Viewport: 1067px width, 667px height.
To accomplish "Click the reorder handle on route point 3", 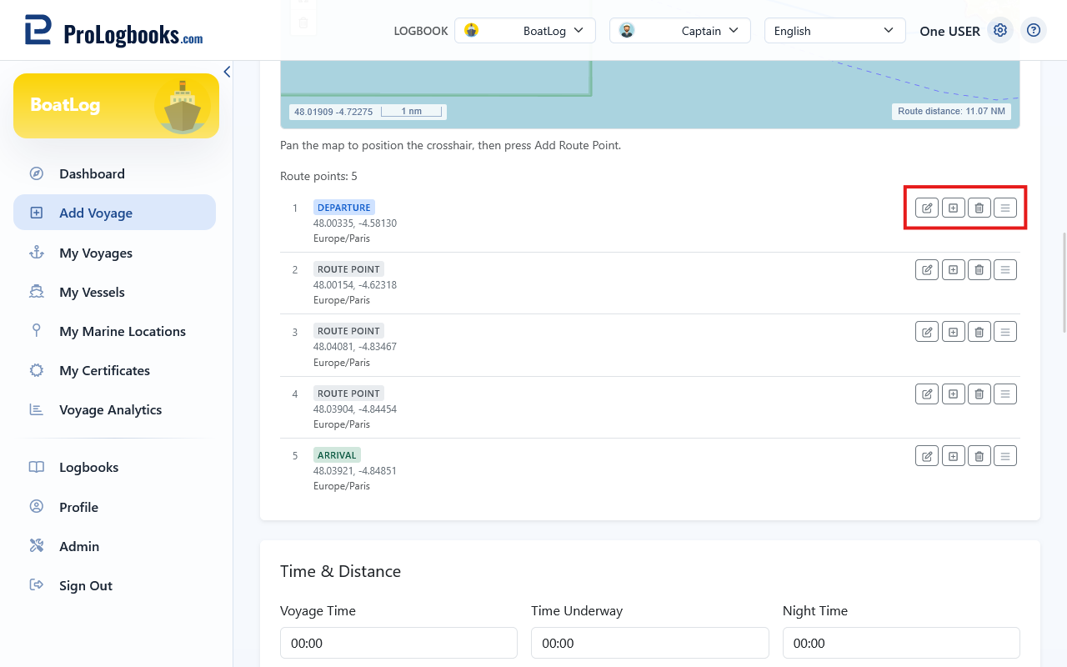I will coord(1005,332).
